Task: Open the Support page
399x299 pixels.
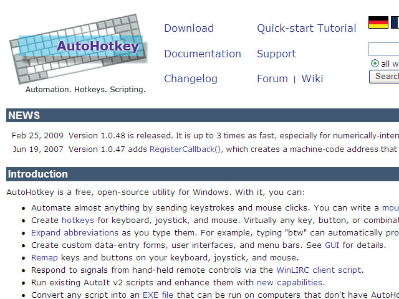Action: click(x=276, y=54)
